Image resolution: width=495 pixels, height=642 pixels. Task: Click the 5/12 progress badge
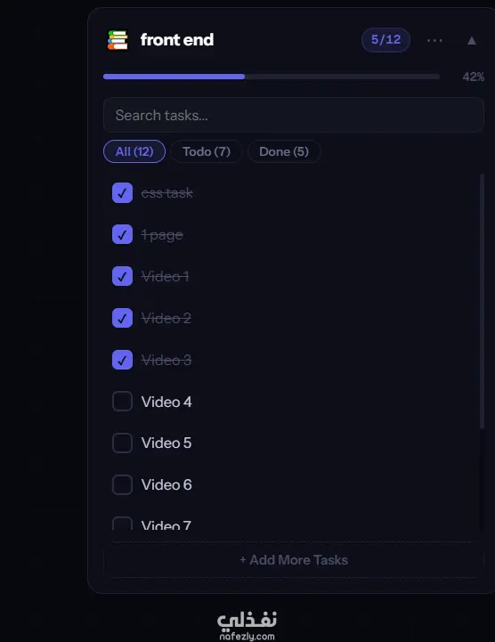click(x=385, y=40)
